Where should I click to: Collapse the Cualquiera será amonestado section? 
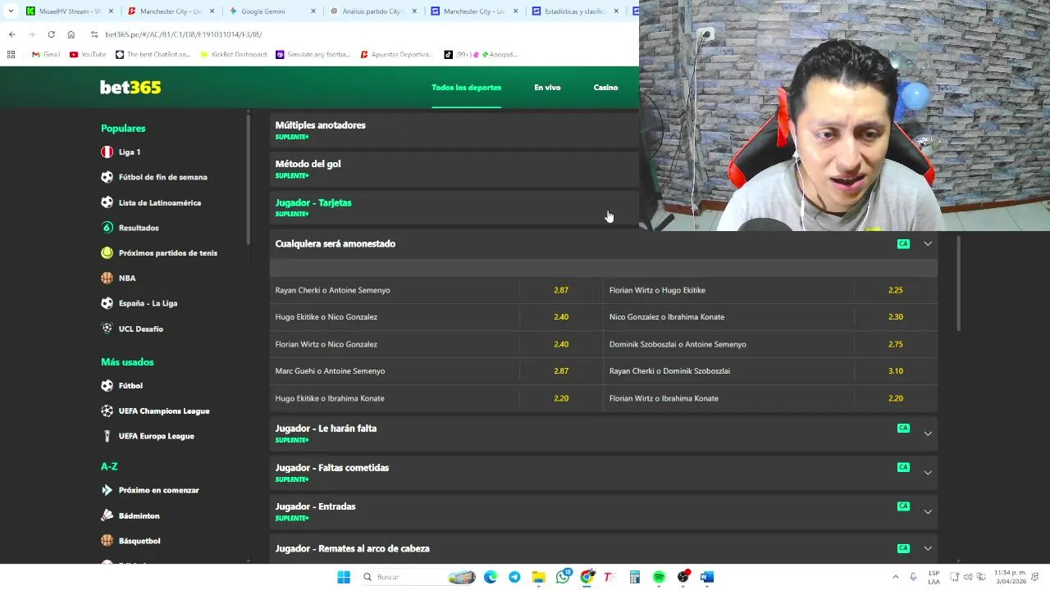tap(928, 243)
